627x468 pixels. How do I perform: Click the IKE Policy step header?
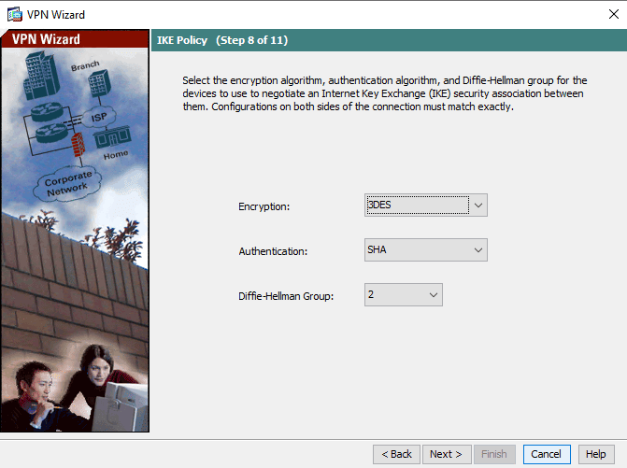pyautogui.click(x=222, y=40)
